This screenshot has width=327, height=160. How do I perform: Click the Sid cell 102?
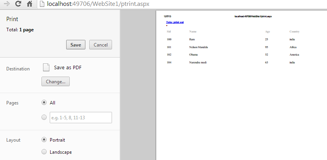(x=169, y=55)
